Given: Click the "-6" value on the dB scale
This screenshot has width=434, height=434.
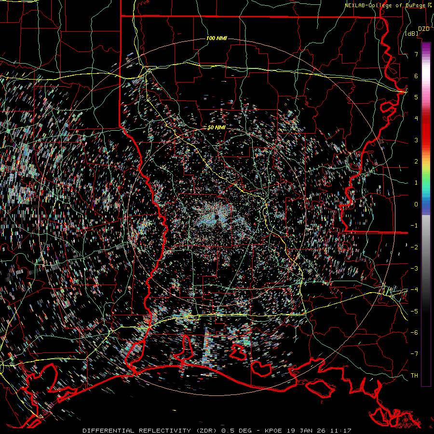Looking at the screenshot, I should (x=414, y=333).
